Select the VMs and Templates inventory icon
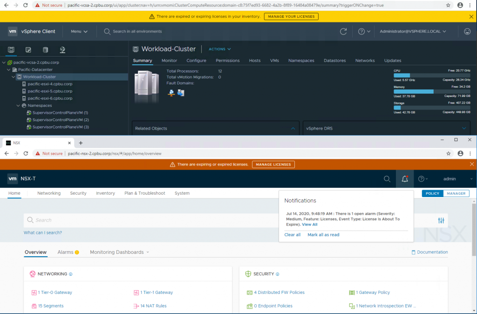This screenshot has height=314, width=477. pyautogui.click(x=28, y=49)
